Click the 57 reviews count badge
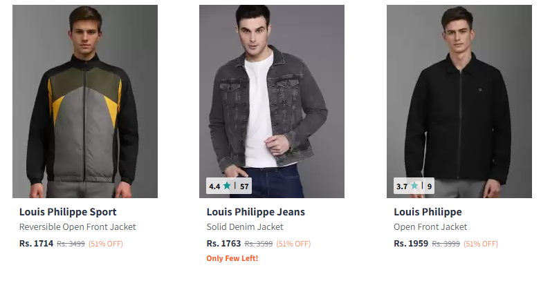The height and width of the screenshot is (281, 541). 244,186
